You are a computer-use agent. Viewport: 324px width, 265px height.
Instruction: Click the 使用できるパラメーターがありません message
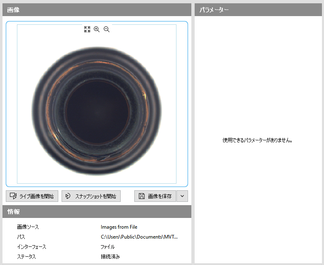(x=257, y=140)
